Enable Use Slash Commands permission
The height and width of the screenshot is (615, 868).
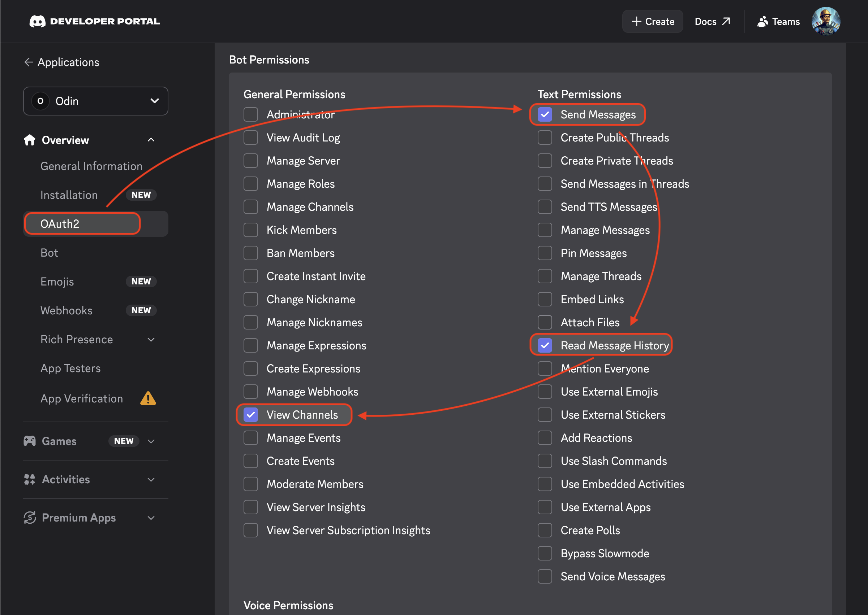[x=545, y=461]
